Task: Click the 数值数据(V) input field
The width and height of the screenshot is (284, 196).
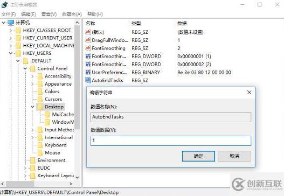Action: point(171,141)
